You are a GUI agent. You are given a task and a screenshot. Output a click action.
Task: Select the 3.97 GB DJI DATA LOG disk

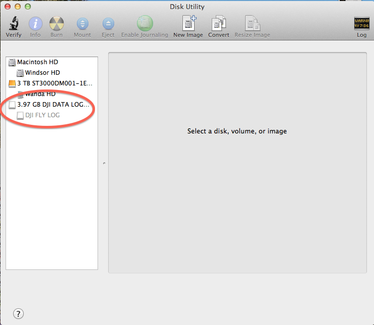(52, 105)
